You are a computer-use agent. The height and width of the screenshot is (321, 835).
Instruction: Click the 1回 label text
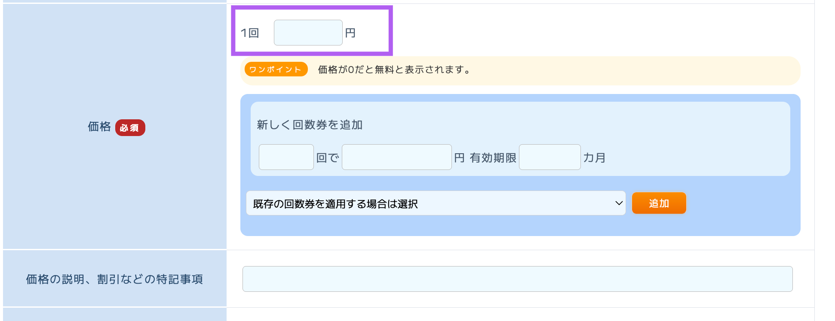250,33
